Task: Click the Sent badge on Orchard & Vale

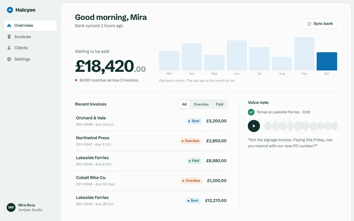Action: point(194,121)
